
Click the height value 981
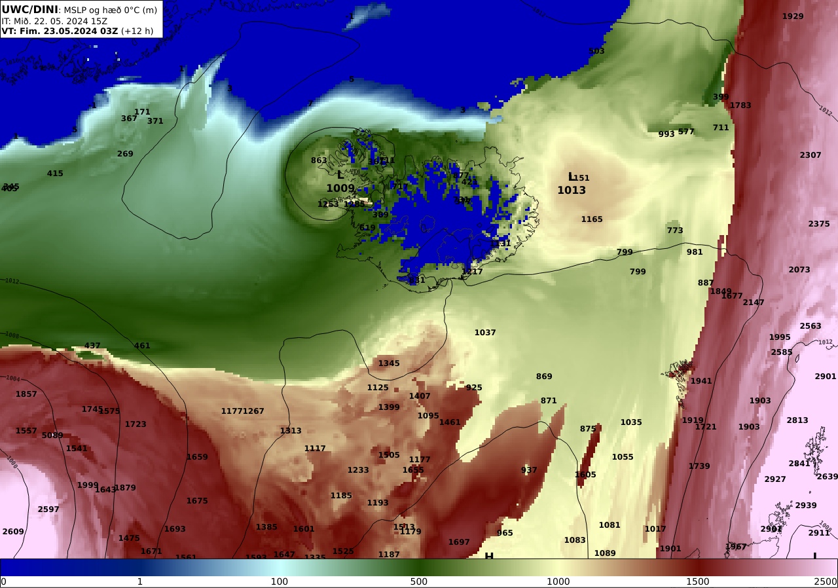[695, 252]
